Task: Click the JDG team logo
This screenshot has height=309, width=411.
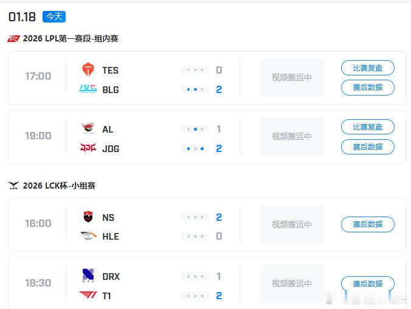Action: [88, 148]
